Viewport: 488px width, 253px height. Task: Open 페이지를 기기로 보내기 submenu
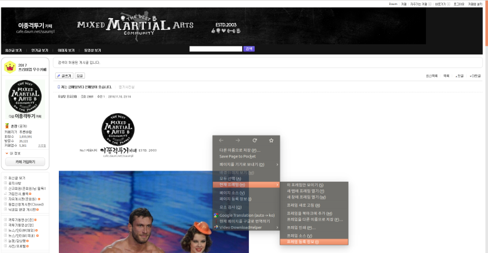(x=246, y=164)
